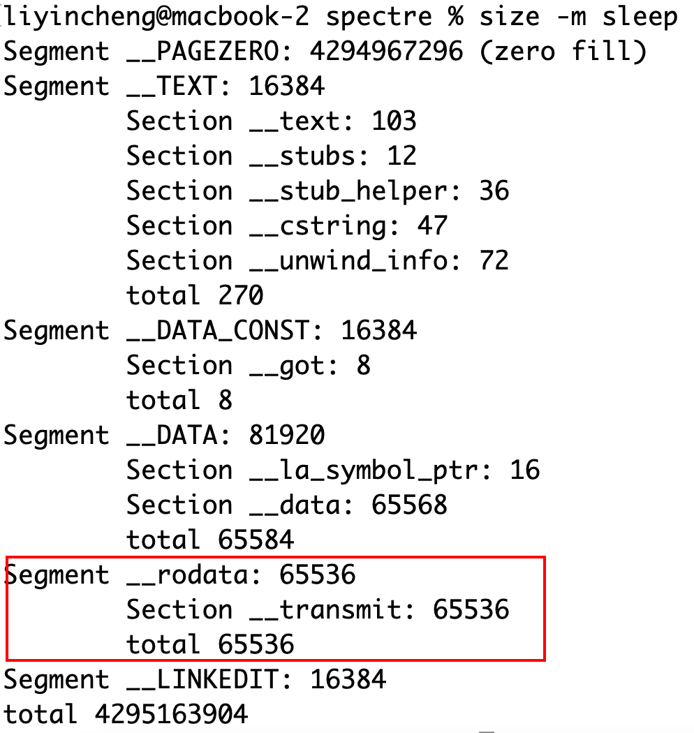The image size is (694, 733).
Task: Click the Section __transmit: 65536 line
Action: pos(318,610)
